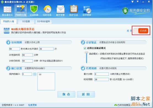Open the 防护日志 protection log clipboard

point(74,11)
